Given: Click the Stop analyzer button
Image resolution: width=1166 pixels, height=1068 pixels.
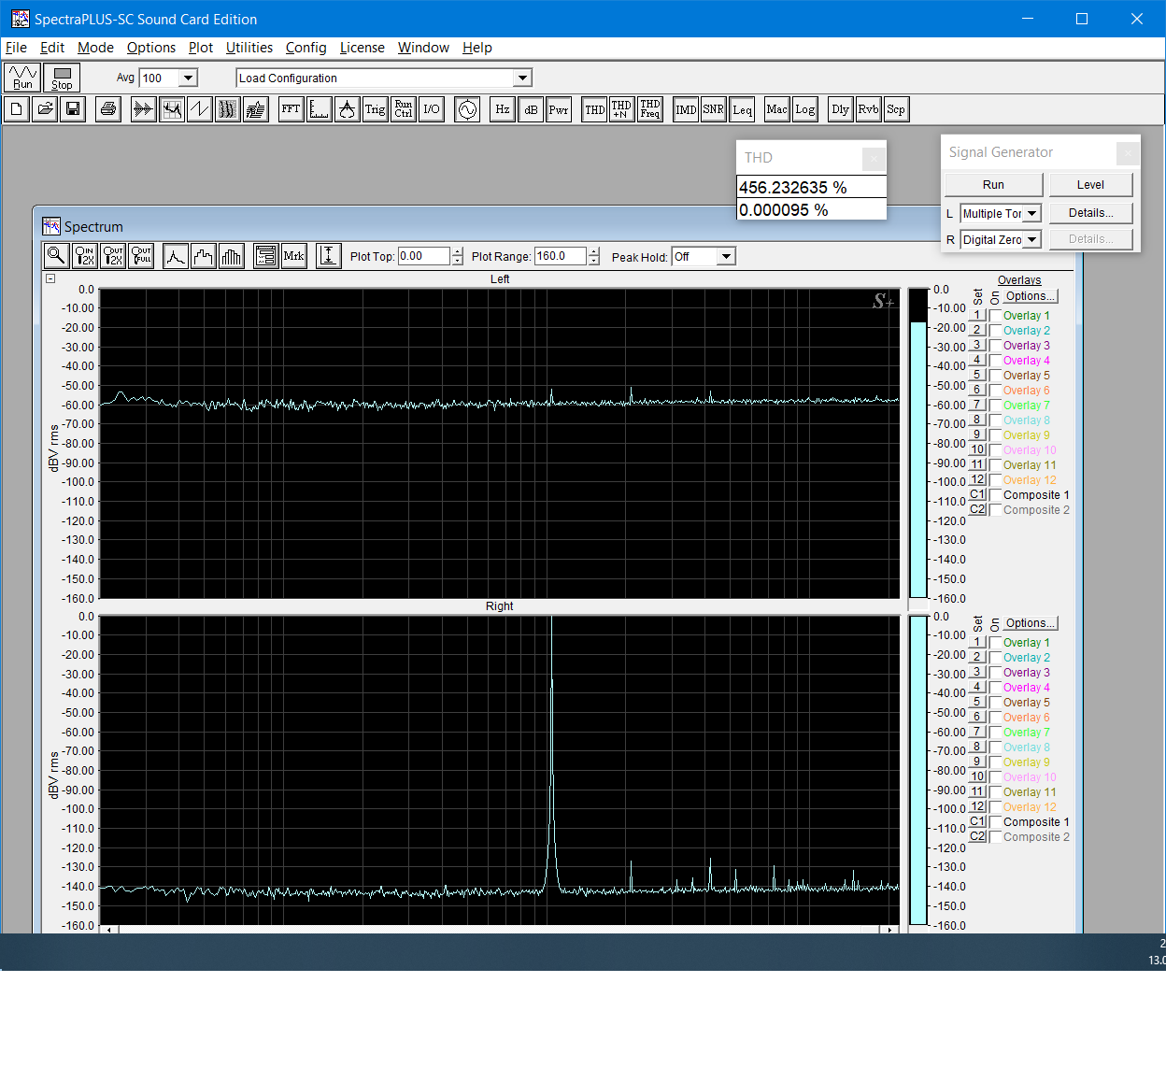Looking at the screenshot, I should click(62, 78).
